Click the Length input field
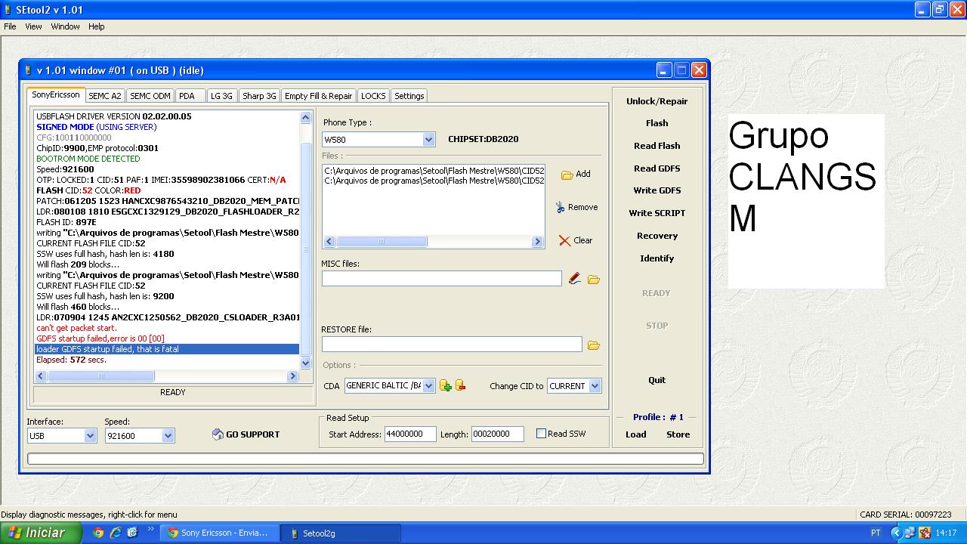 pyautogui.click(x=497, y=434)
